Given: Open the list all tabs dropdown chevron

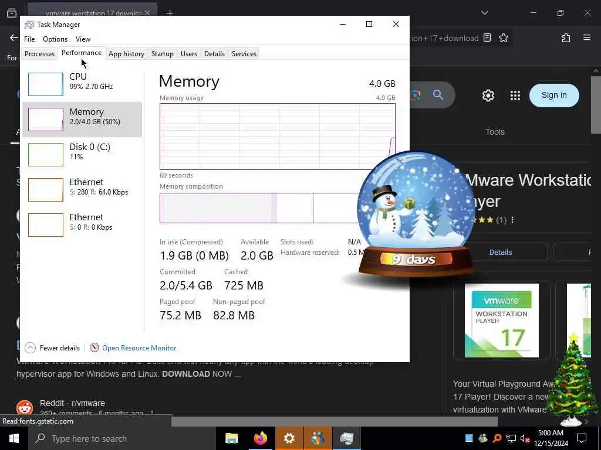Looking at the screenshot, I should tap(484, 13).
